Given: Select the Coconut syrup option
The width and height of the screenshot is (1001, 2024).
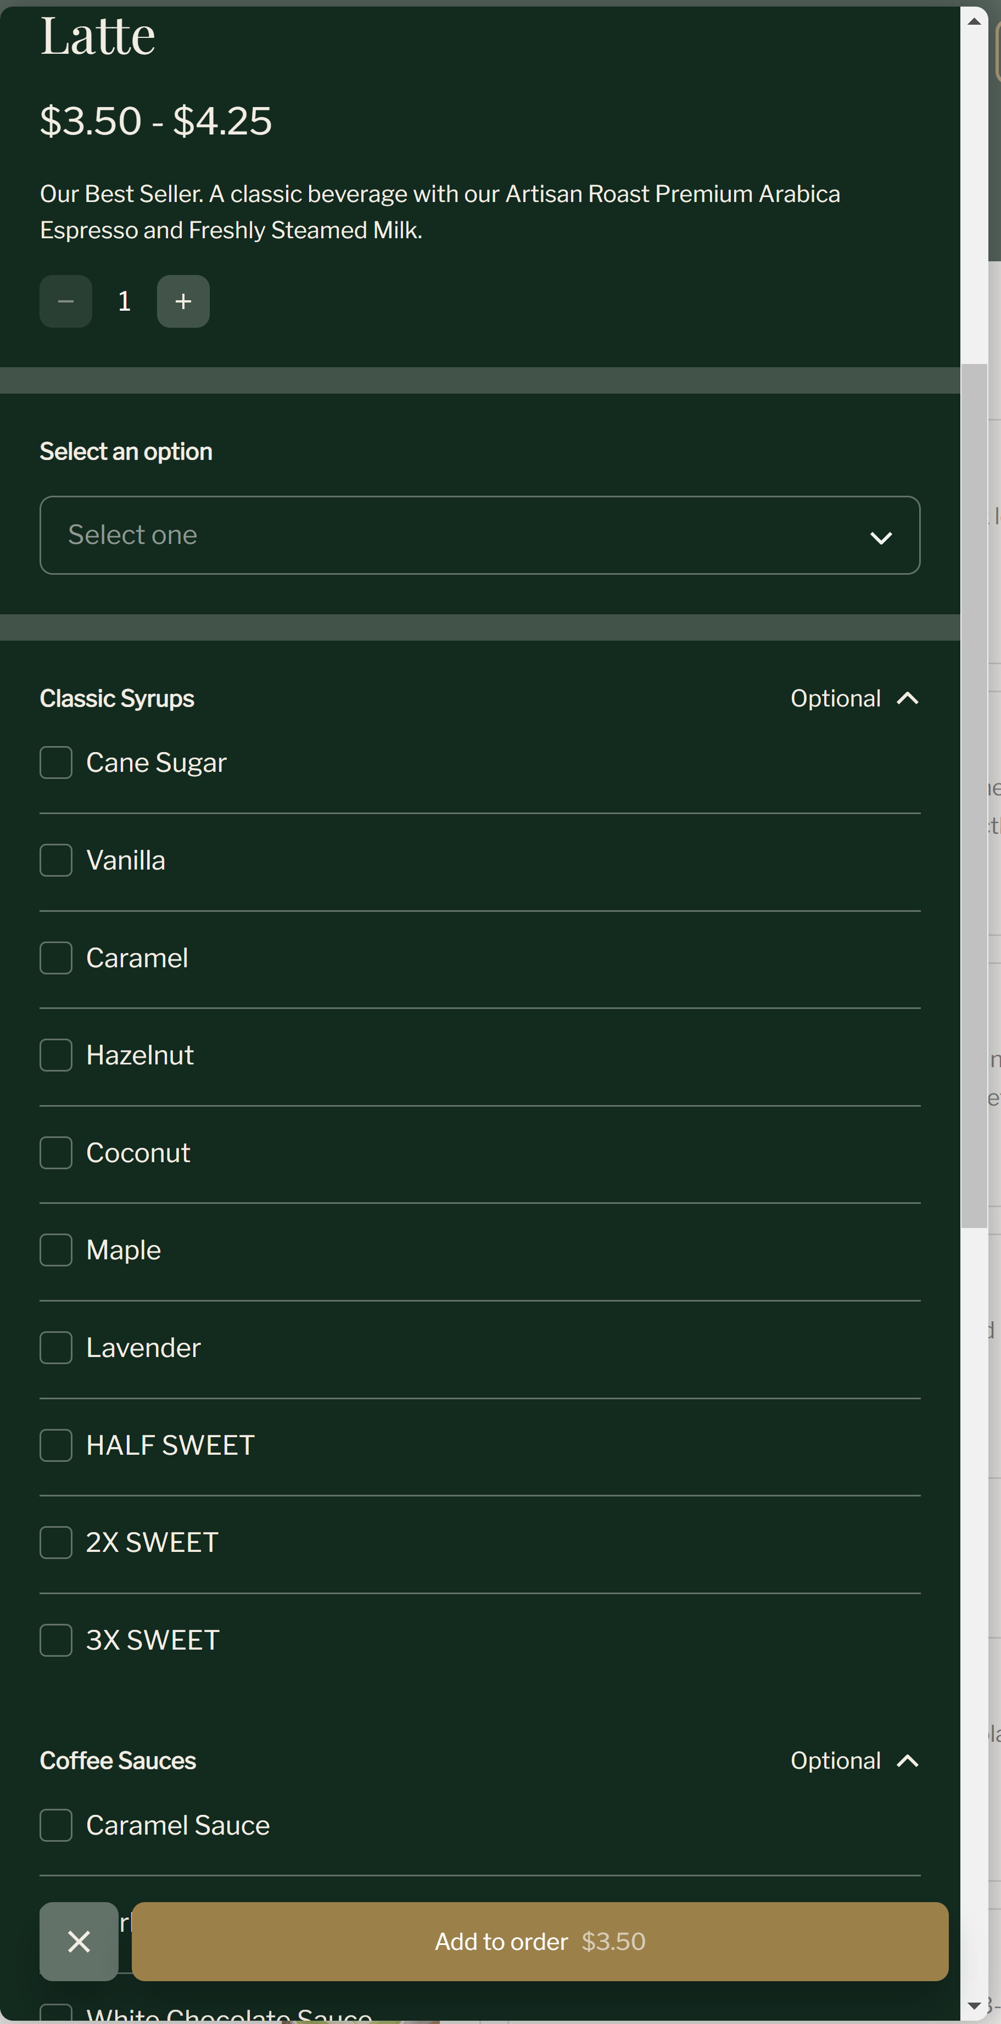Looking at the screenshot, I should coord(56,1152).
